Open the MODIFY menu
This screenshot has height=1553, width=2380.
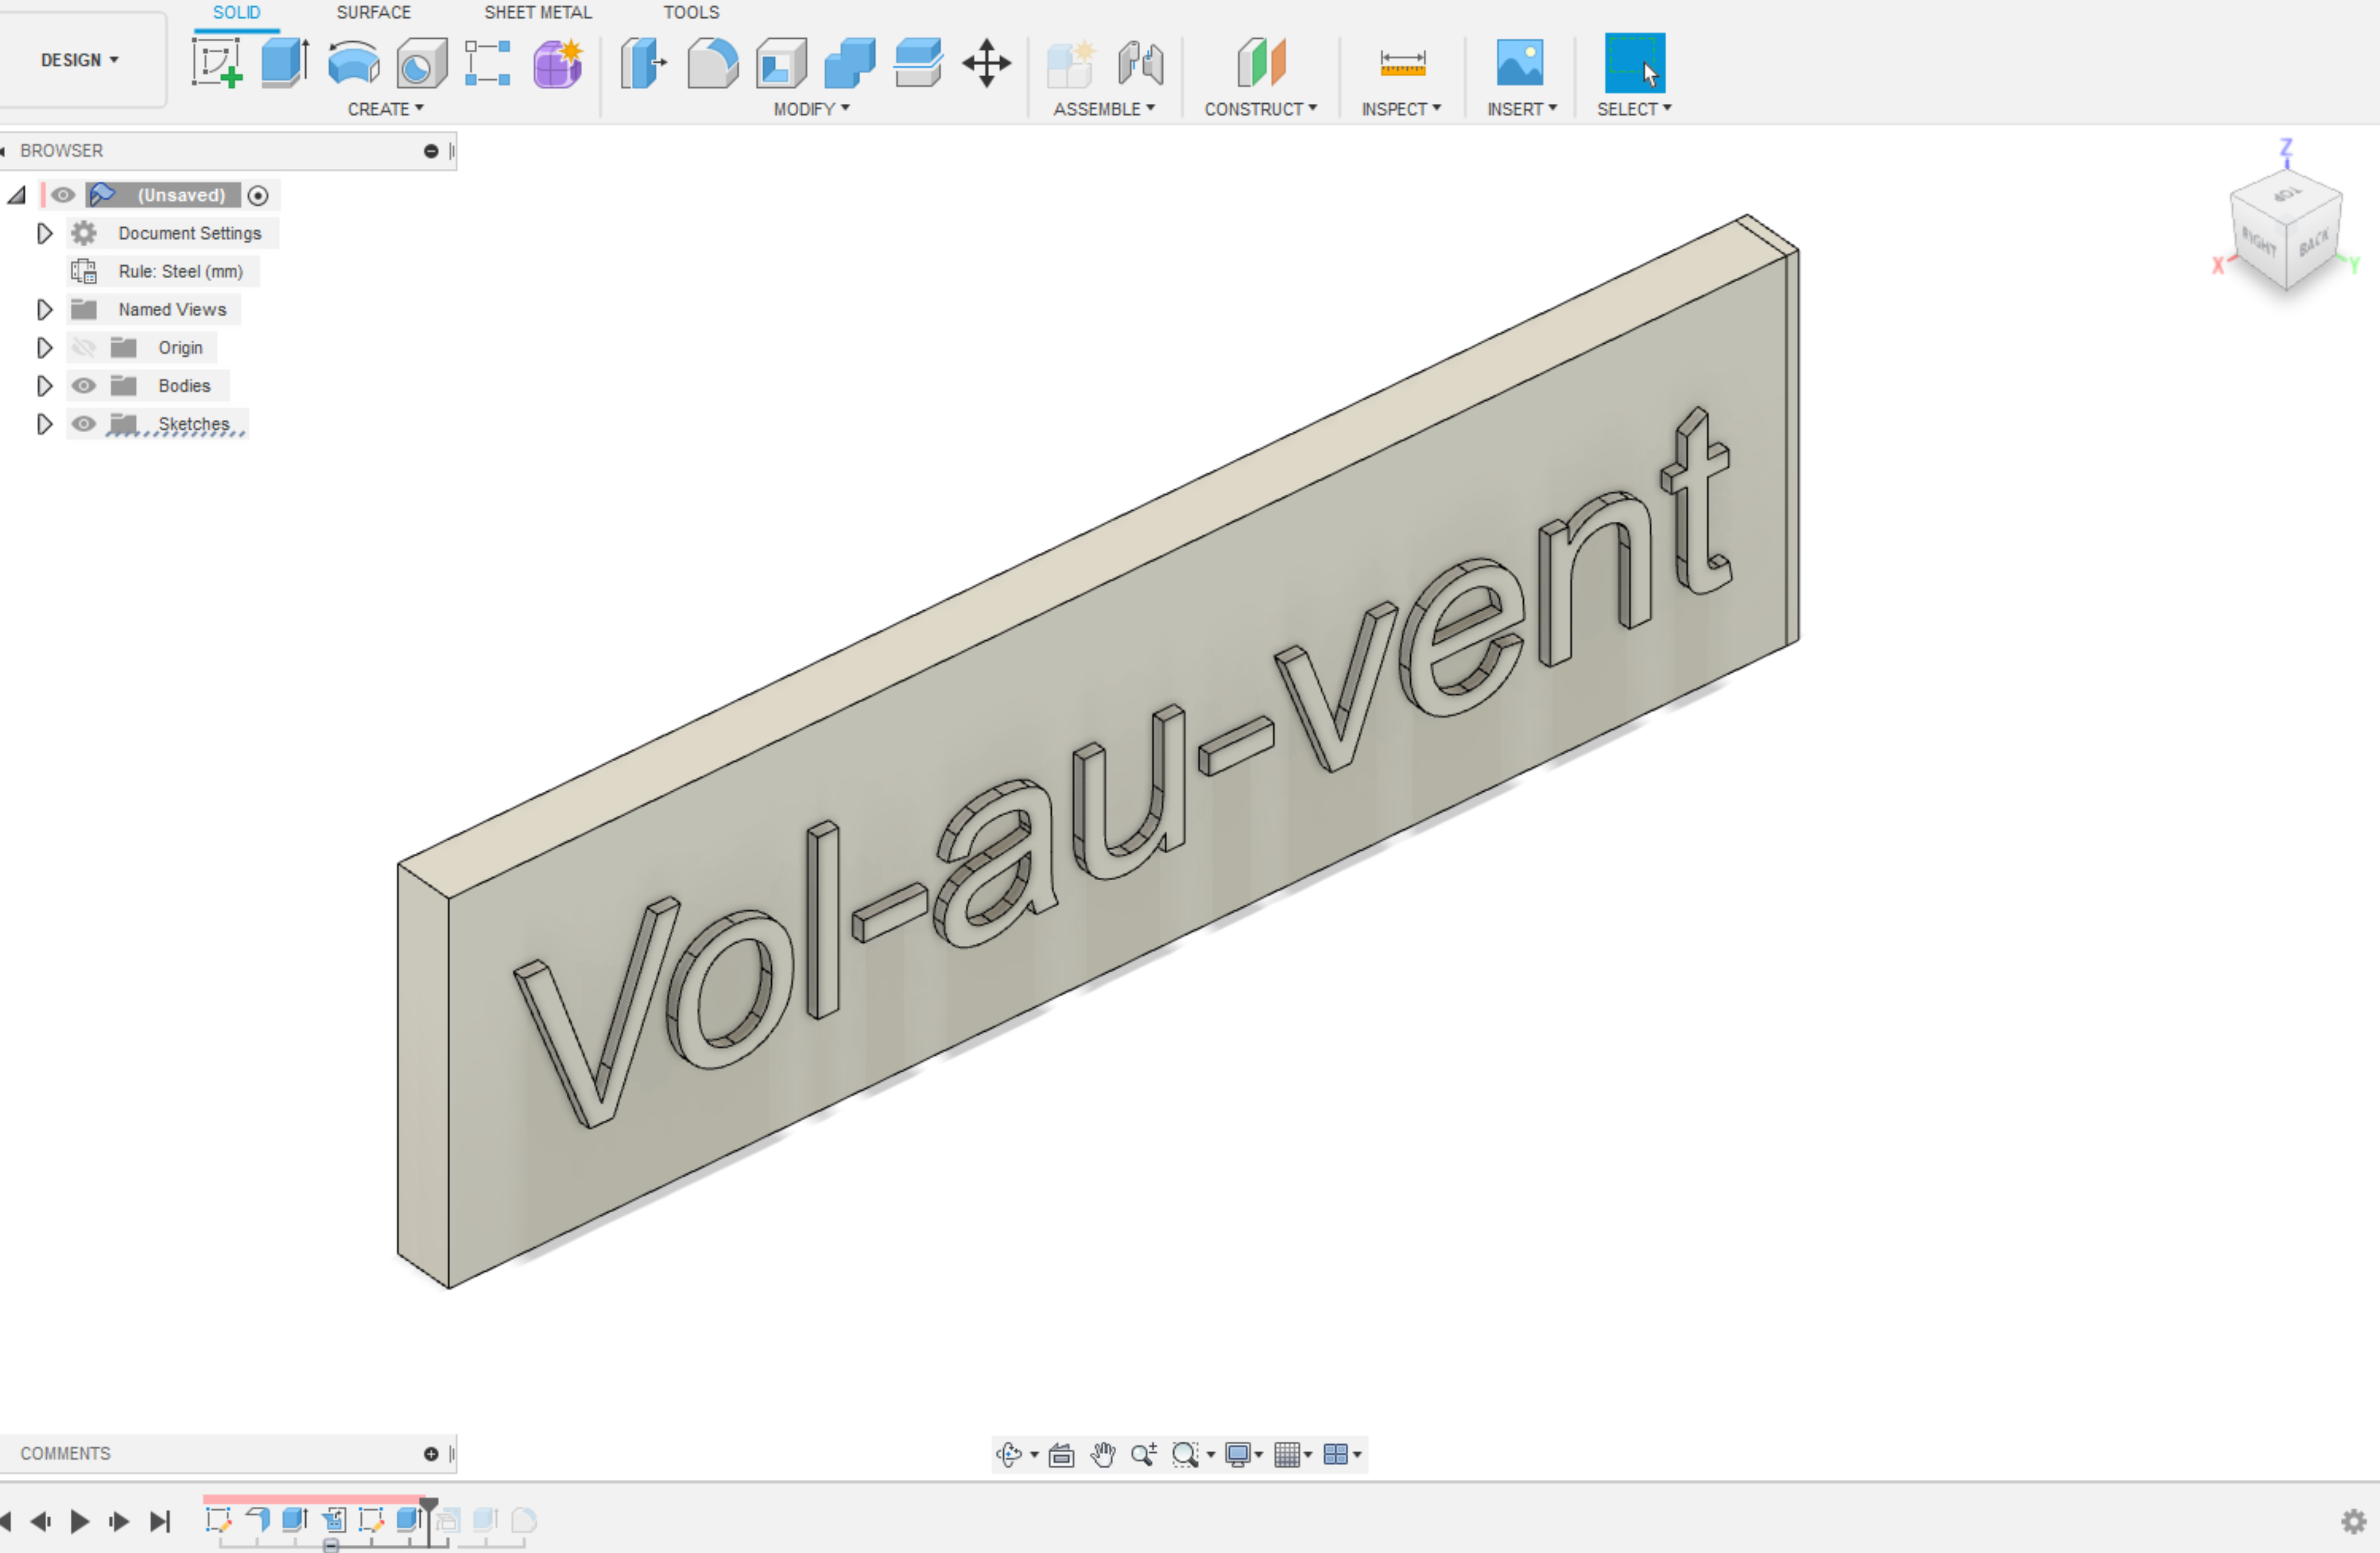[811, 109]
